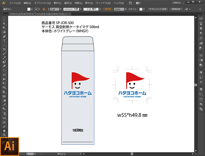Viewport: 205px width, 156px height.
Task: Choose the Eraser tool
Action: tap(4, 66)
